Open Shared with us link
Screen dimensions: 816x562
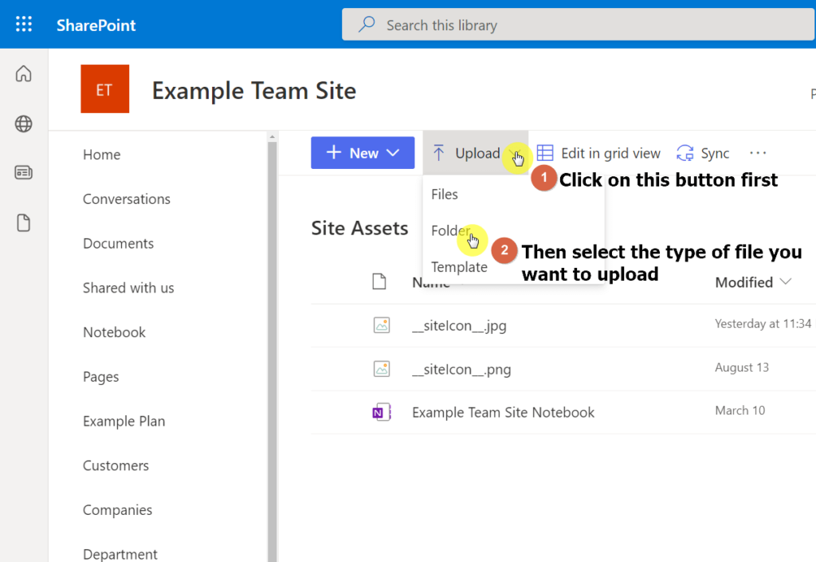(128, 288)
